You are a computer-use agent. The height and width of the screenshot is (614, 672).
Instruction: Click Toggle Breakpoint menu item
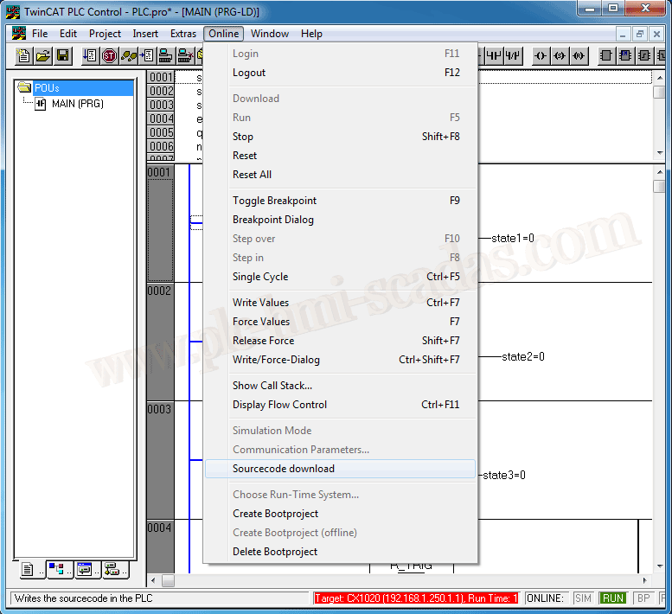[x=274, y=201]
